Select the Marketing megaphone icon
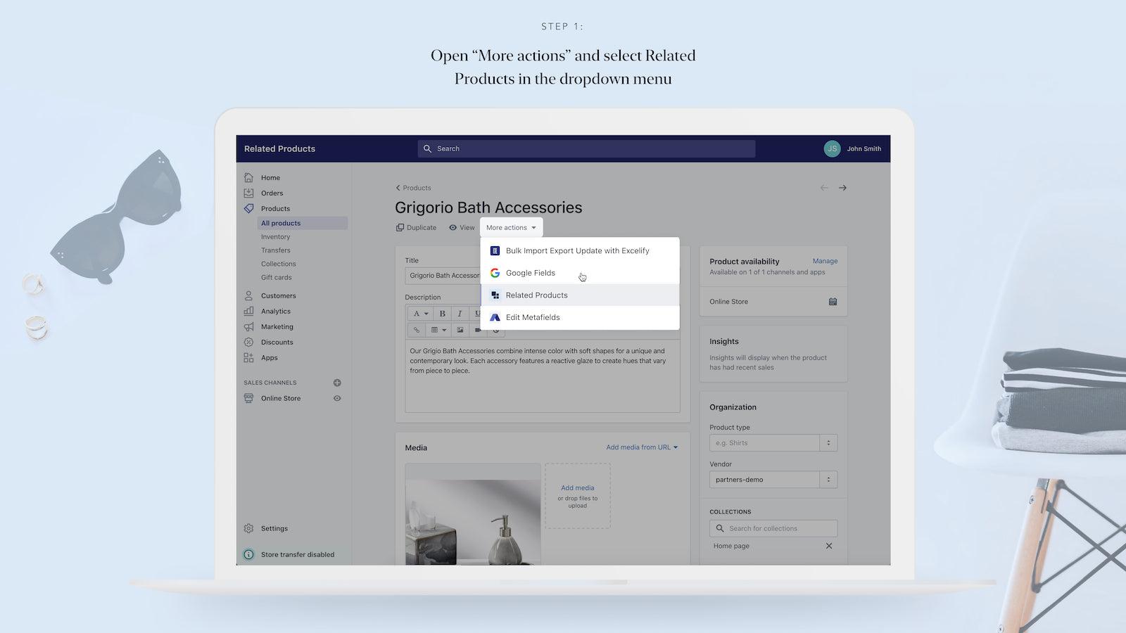The height and width of the screenshot is (633, 1126). (x=249, y=326)
